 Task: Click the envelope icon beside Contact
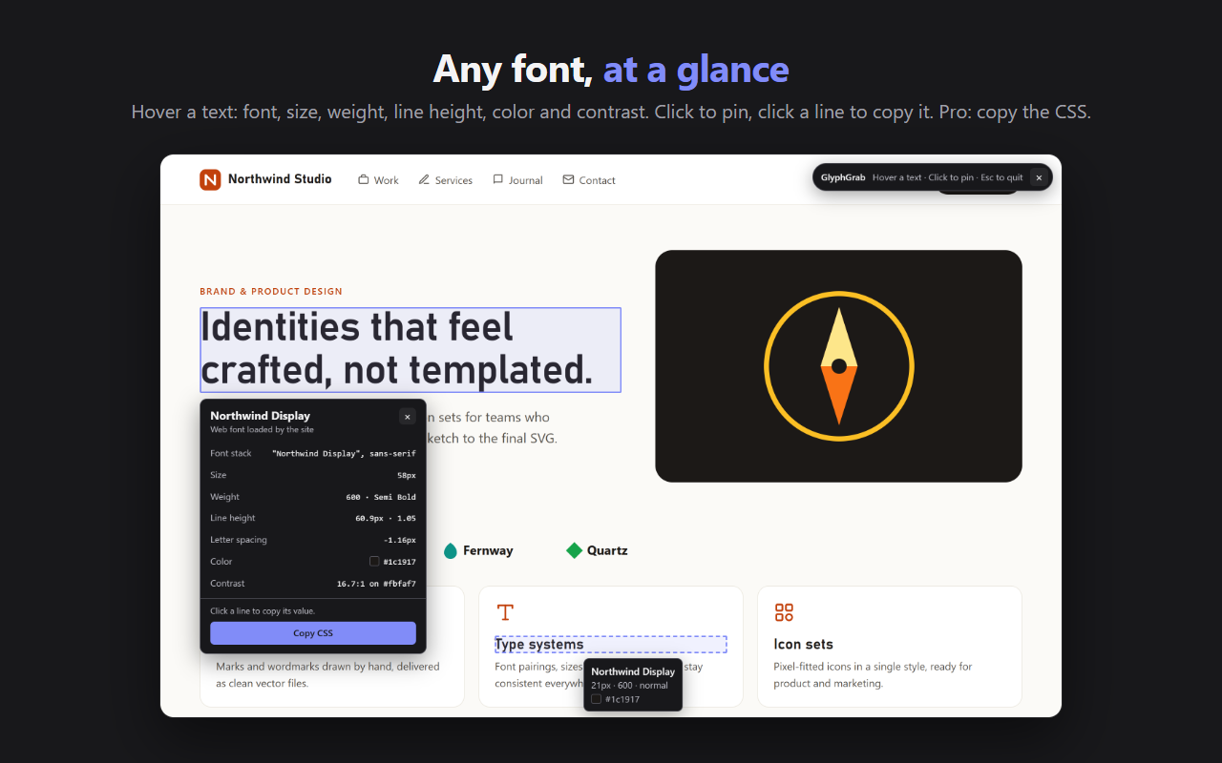pyautogui.click(x=568, y=179)
